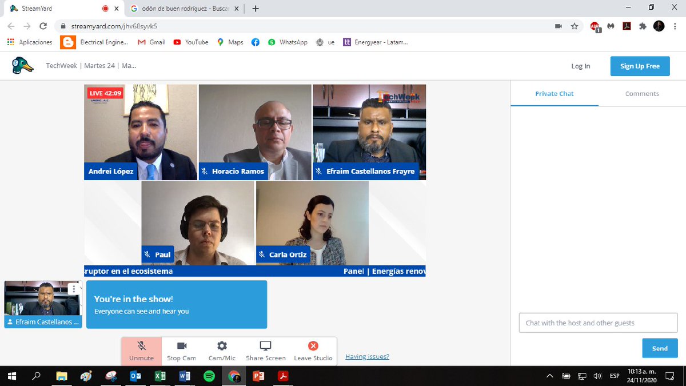Open the YouTube bookmark
Viewport: 686px width, 386px height.
[191, 42]
